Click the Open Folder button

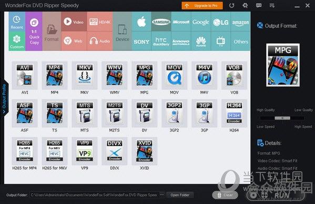pyautogui.click(x=180, y=195)
